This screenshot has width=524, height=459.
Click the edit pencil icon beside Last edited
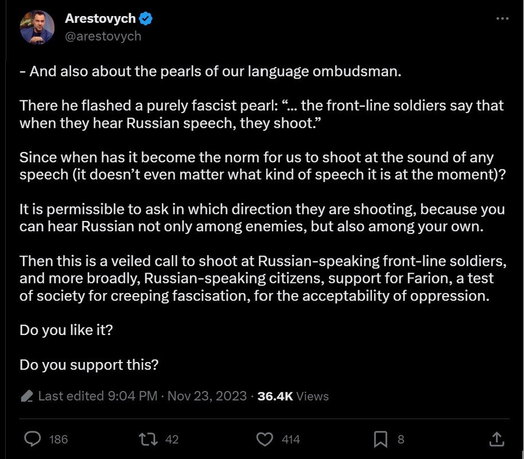point(26,396)
